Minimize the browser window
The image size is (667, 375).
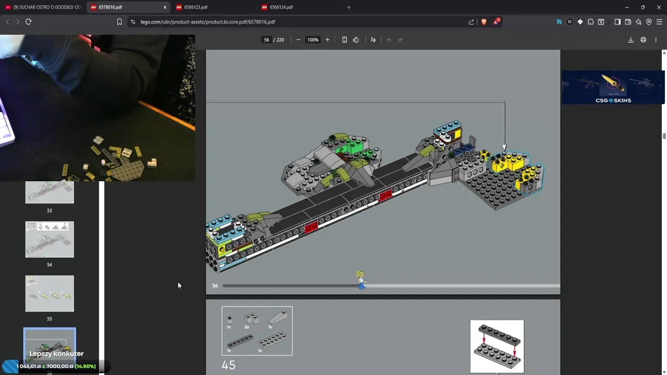tap(627, 7)
